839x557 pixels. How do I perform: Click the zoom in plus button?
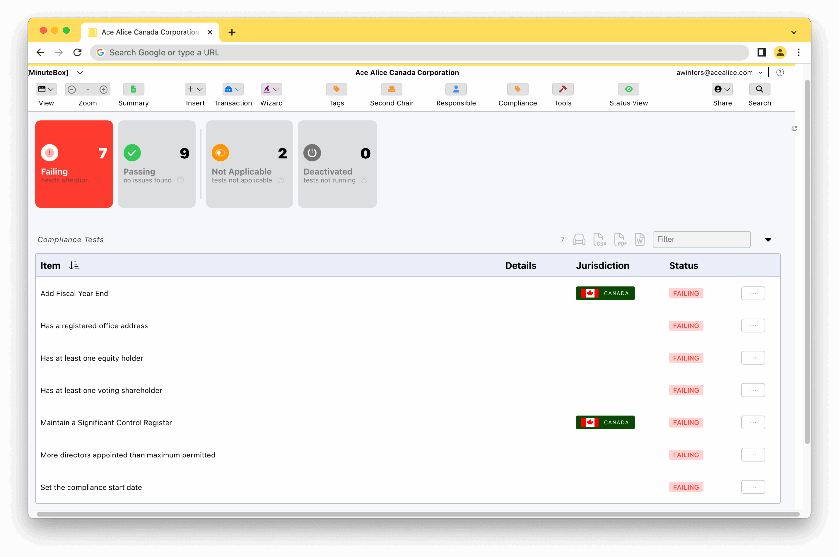(104, 89)
